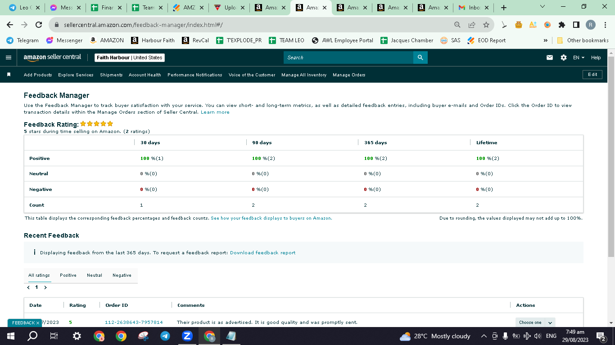Open the EOD Report bookmark
Viewport: 615px width, 345px height.
click(486, 40)
